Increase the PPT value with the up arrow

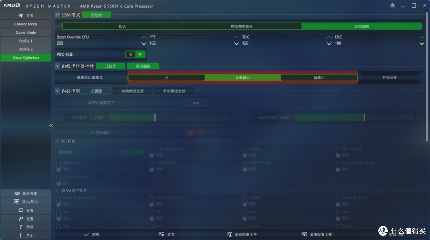coord(236,37)
